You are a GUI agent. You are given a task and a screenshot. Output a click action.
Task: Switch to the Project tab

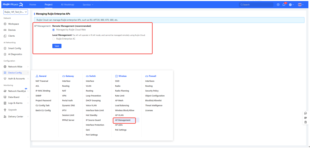pyautogui.click(x=48, y=4)
